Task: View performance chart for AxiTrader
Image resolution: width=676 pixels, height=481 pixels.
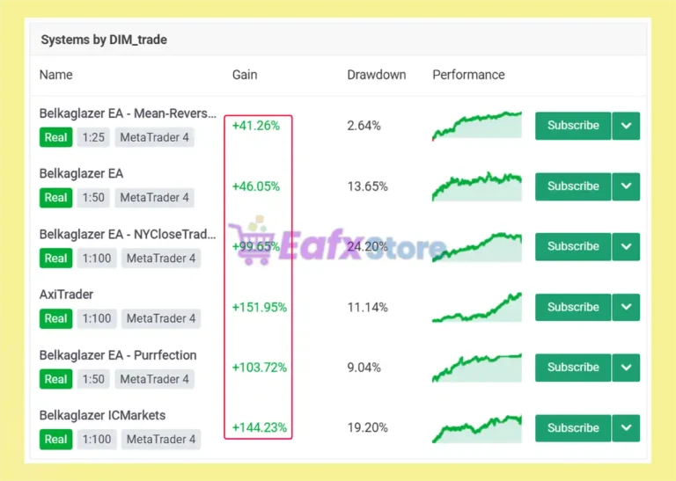Action: tap(477, 307)
